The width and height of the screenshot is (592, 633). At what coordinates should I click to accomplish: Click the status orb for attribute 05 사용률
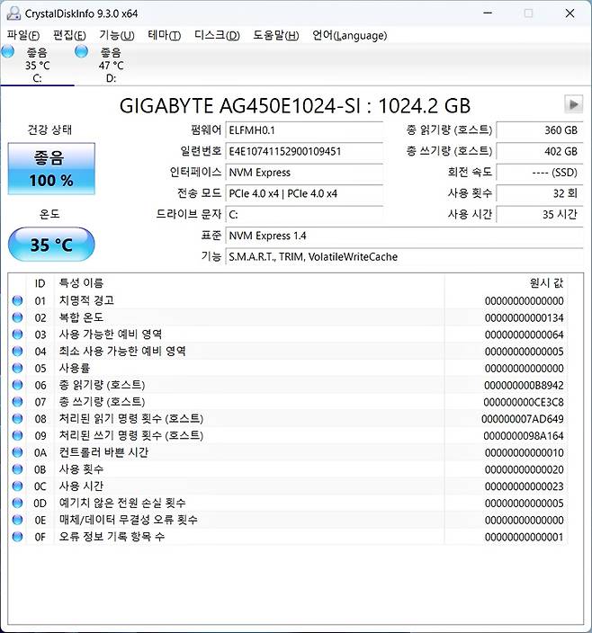point(17,368)
